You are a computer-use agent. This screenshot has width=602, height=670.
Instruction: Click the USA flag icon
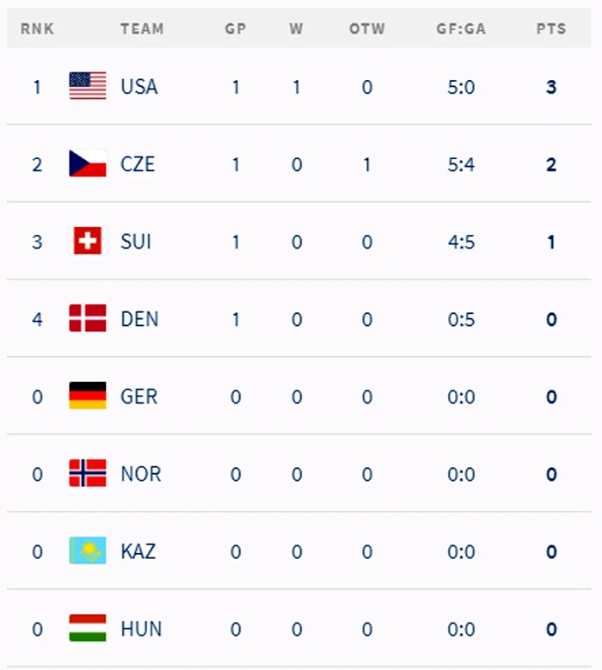(88, 86)
